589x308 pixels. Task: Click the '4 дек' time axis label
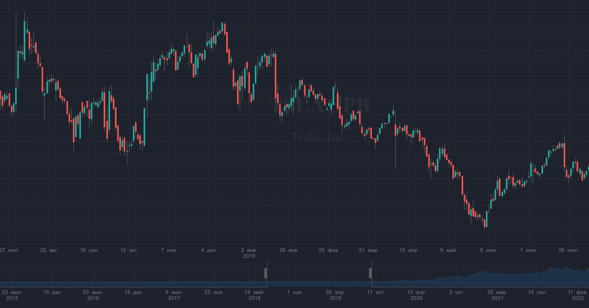[209, 250]
